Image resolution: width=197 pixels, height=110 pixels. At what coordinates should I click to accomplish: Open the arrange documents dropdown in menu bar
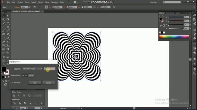point(75,2)
